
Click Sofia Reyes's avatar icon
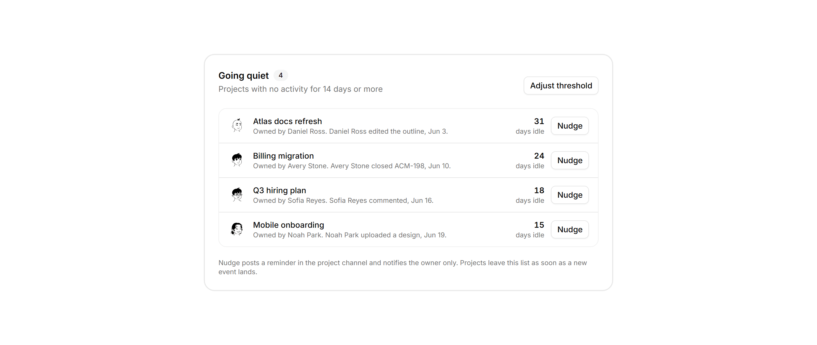tap(237, 195)
